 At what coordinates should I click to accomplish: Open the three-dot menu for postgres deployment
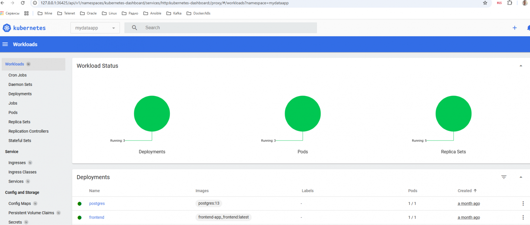[523, 203]
